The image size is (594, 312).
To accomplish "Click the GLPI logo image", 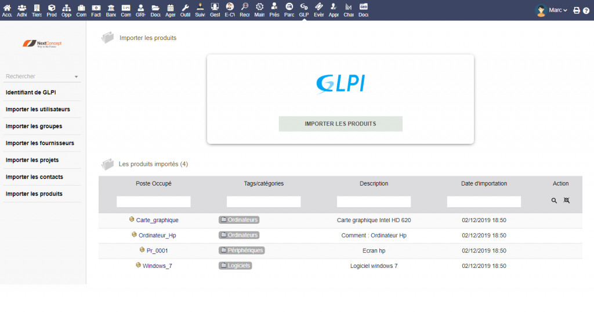I will tap(340, 84).
